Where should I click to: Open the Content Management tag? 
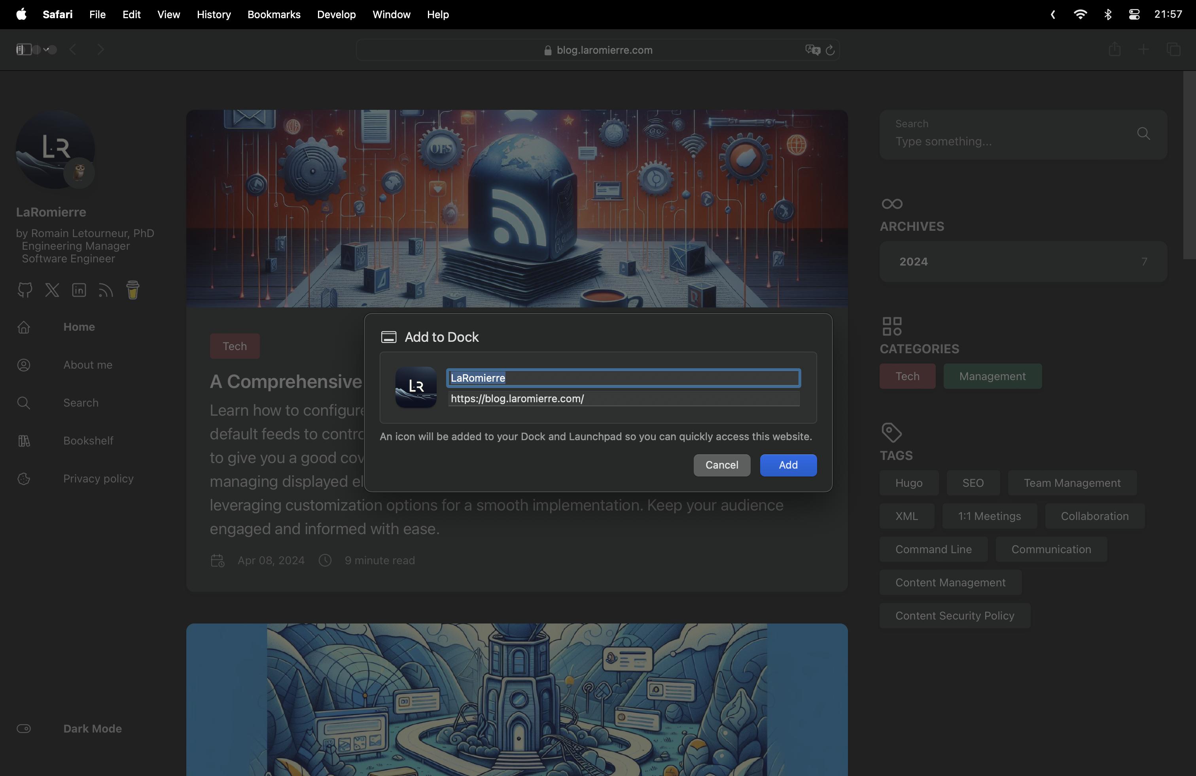pyautogui.click(x=950, y=582)
